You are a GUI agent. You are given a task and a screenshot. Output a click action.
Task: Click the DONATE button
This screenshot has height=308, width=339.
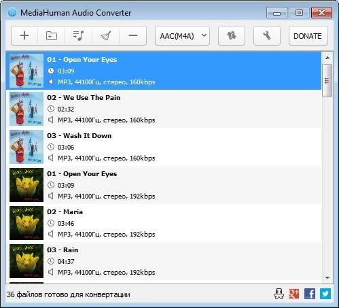[x=308, y=36]
